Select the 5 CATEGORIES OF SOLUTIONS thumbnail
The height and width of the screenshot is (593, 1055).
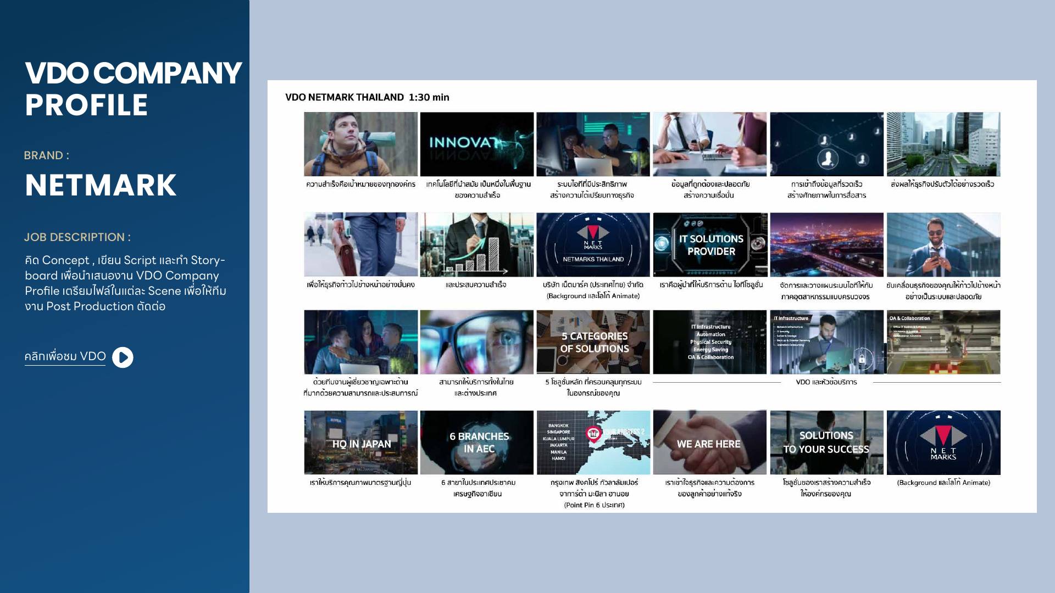coord(593,342)
